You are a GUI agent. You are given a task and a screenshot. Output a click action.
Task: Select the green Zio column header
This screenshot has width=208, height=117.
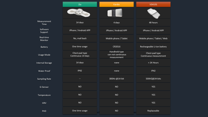click(80, 4)
